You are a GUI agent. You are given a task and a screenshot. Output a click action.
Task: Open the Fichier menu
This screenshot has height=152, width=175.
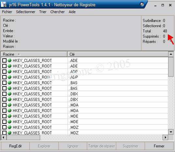[7, 12]
